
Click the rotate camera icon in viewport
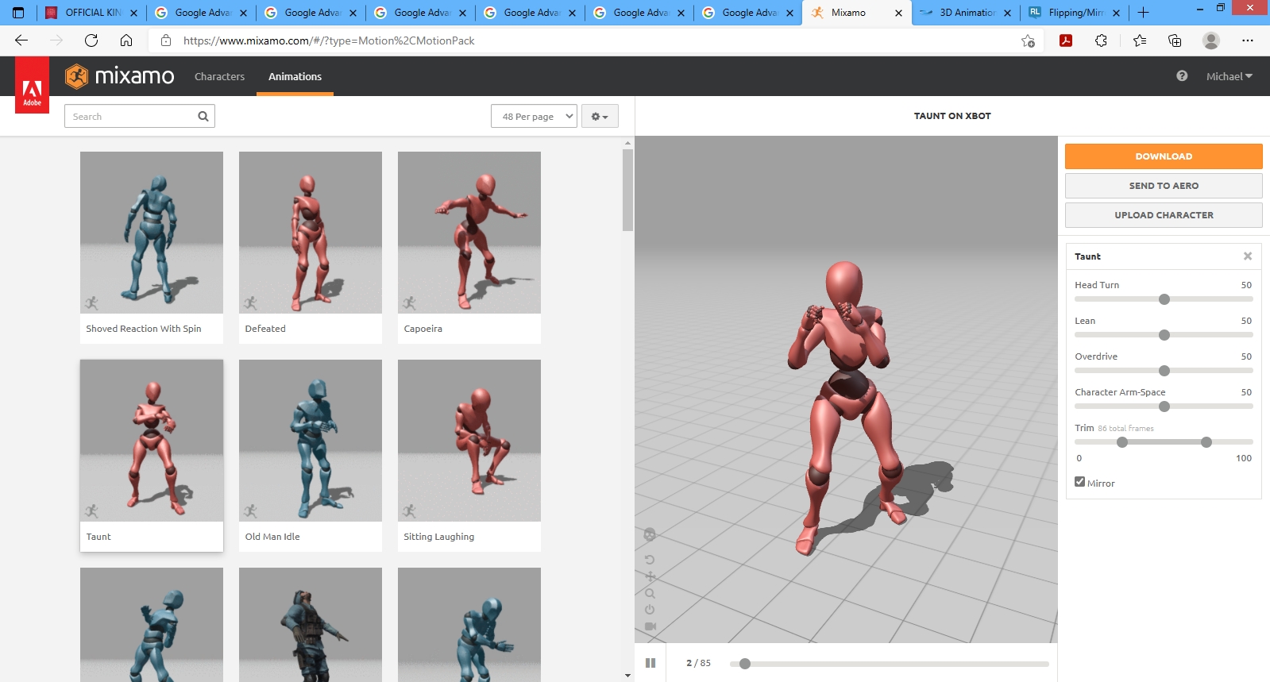(x=650, y=560)
